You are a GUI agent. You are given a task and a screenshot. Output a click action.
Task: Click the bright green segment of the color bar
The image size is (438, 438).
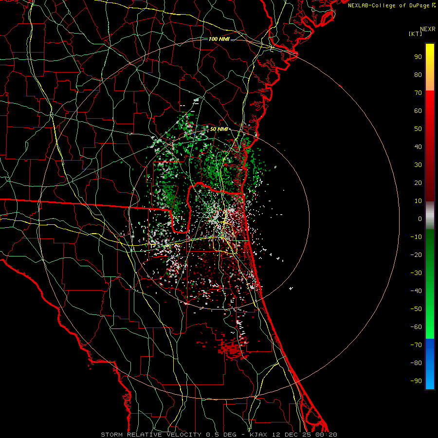(x=430, y=284)
